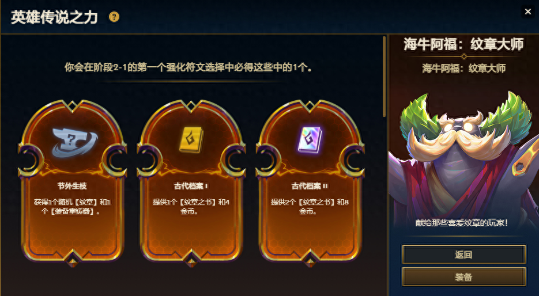Click the 海牛阿福 mustache character portrait
The height and width of the screenshot is (296, 539).
click(463, 158)
